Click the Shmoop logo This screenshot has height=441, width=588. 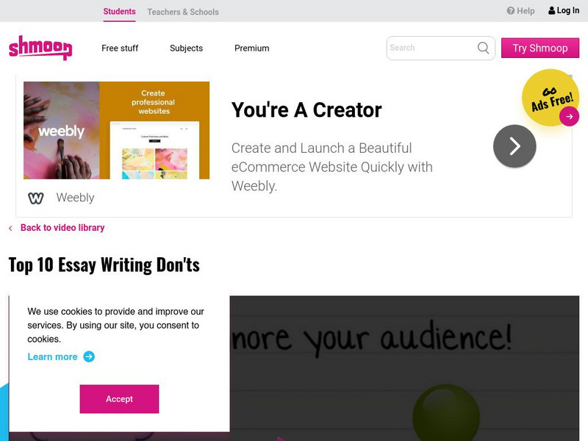point(40,48)
